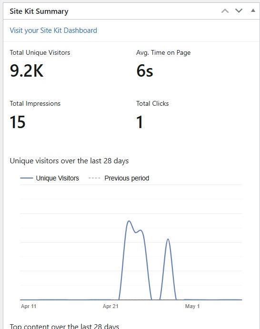
Task: Select the Total Clicks label
Action: (152, 103)
